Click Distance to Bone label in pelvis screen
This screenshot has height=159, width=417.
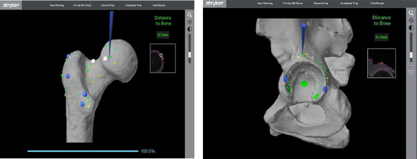pos(381,21)
